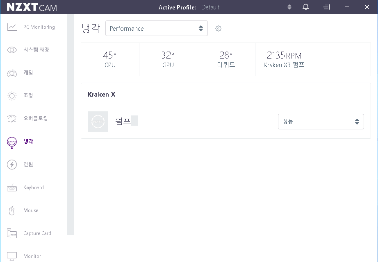Click the 펌프 label
The image size is (378, 262).
coord(123,121)
